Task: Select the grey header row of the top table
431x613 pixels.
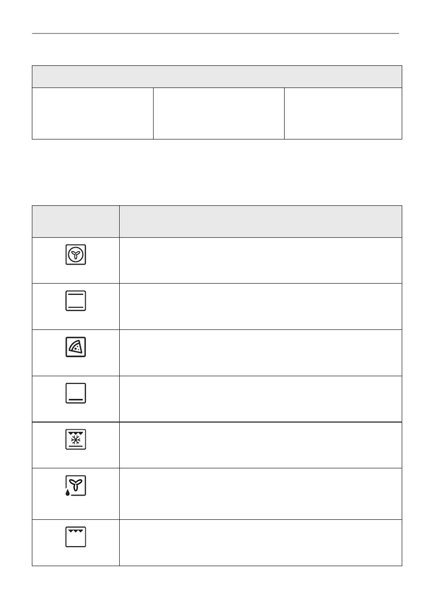Action: [217, 77]
